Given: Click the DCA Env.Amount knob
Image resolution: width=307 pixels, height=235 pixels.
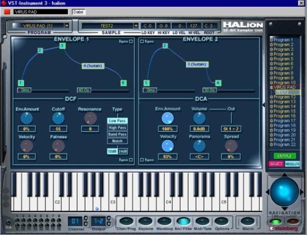Looking at the screenshot, I should click(x=168, y=118).
